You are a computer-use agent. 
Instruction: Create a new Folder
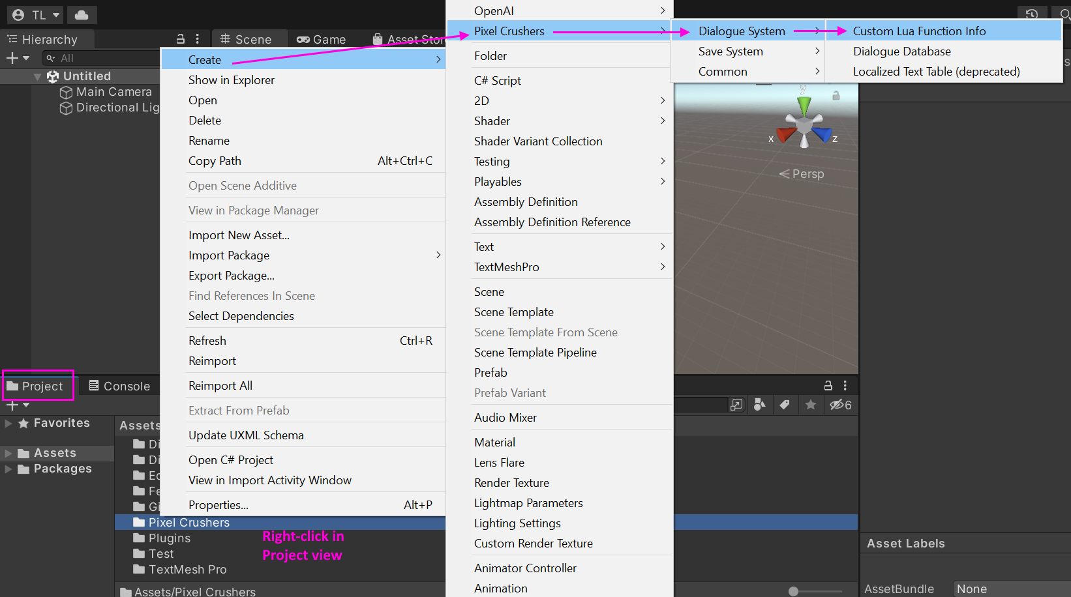(559, 55)
